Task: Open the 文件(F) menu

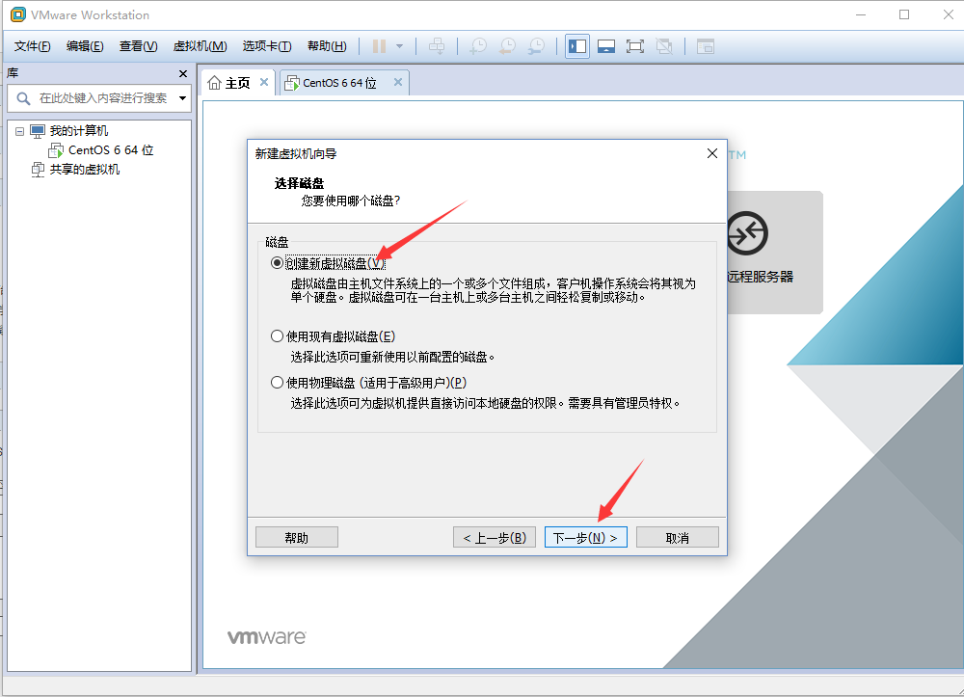Action: coord(32,46)
